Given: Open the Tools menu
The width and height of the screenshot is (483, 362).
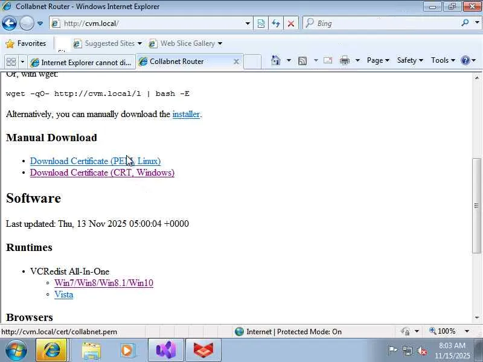Looking at the screenshot, I should coord(443,60).
